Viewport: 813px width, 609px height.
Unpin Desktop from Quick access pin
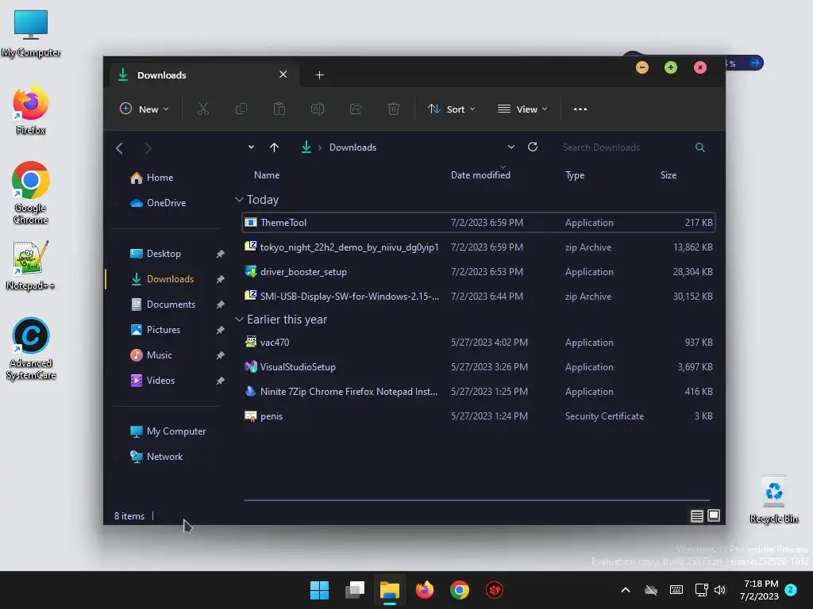click(221, 254)
